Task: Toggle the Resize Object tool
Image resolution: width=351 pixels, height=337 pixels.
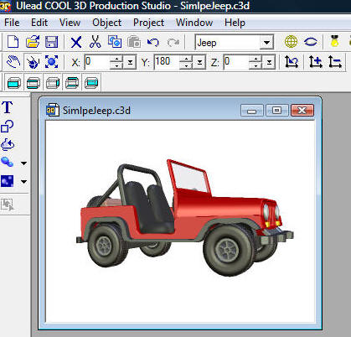Action: [x=51, y=62]
